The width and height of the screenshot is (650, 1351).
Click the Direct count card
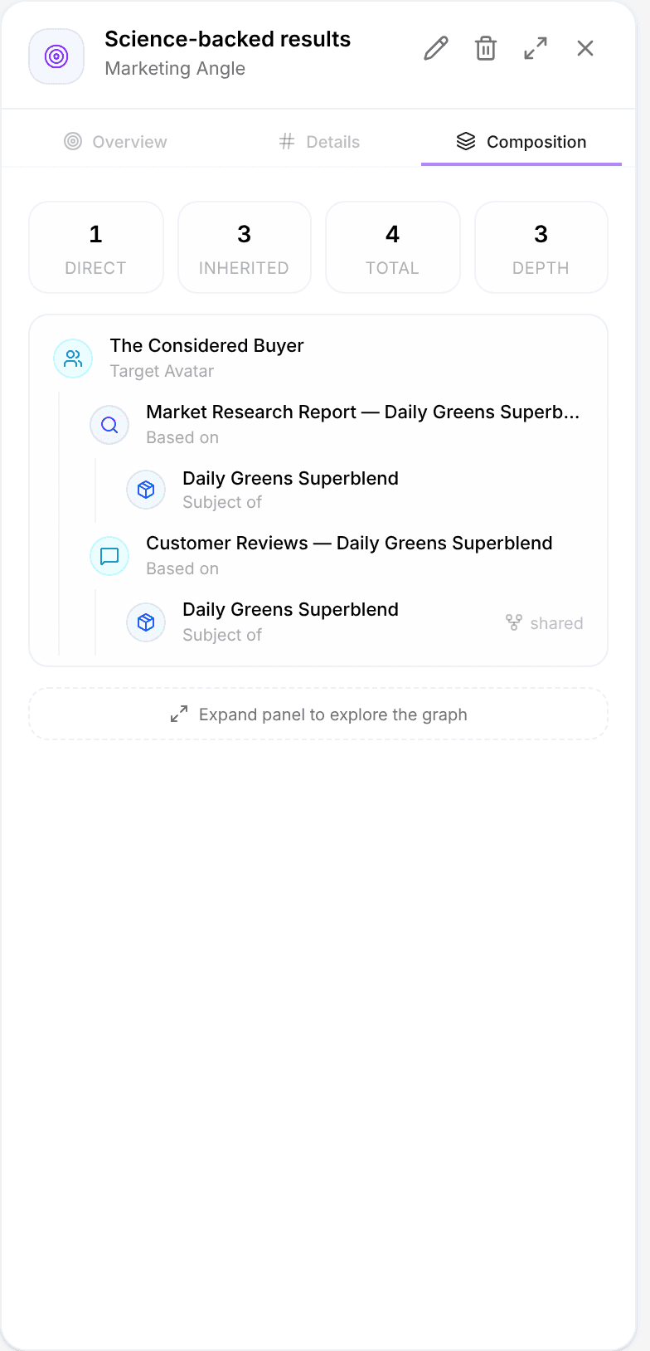96,247
